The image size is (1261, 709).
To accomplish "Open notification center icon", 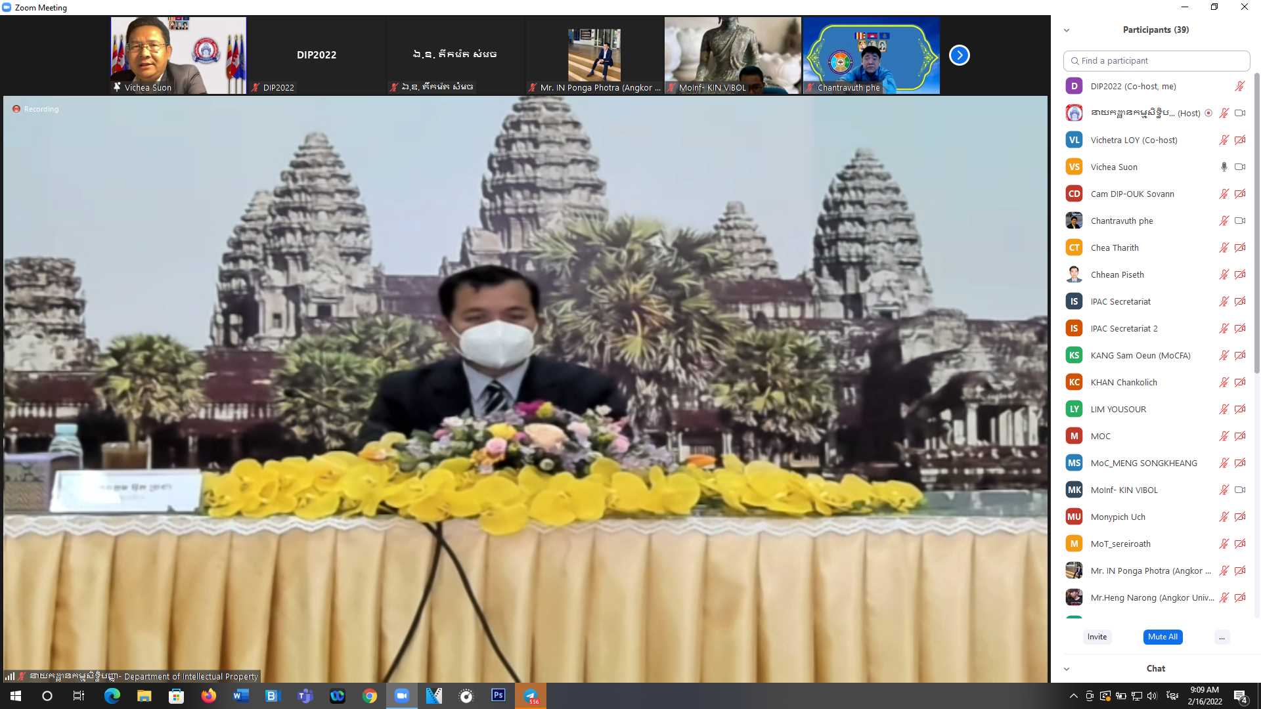I will tap(1241, 696).
